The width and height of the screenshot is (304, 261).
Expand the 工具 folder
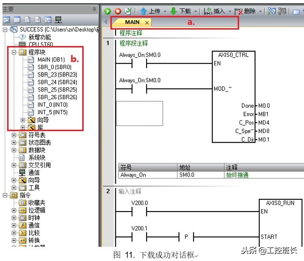click(x=14, y=188)
